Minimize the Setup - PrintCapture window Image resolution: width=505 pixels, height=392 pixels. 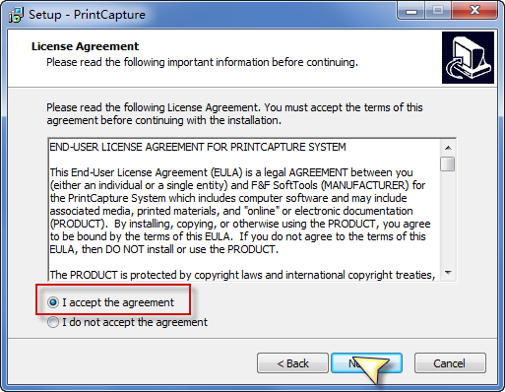coord(411,11)
